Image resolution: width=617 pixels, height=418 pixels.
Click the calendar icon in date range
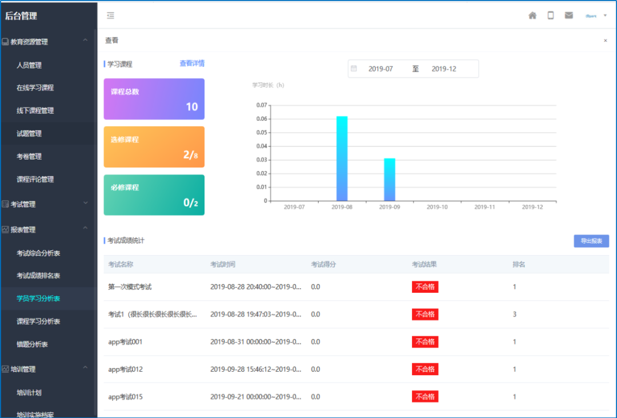(x=354, y=69)
